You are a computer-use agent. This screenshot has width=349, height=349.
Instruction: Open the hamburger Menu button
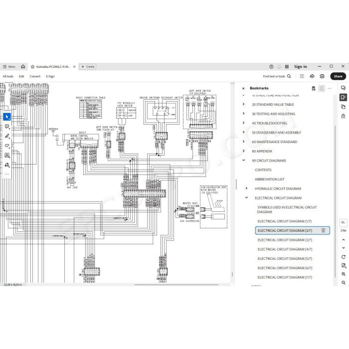(x=9, y=66)
